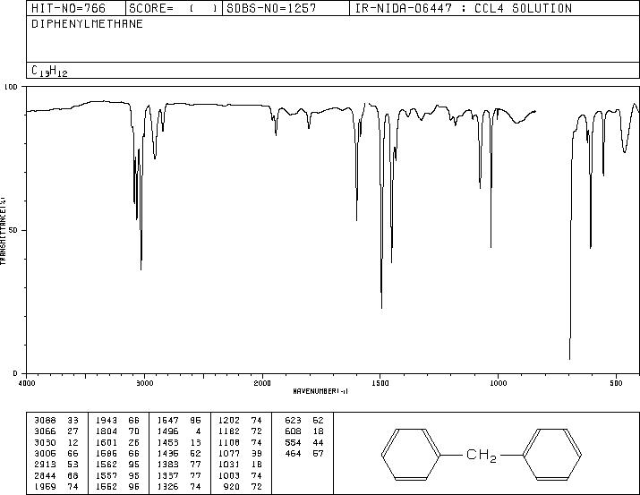Select peak table entry 1326
This screenshot has width=640, height=495.
pyautogui.click(x=179, y=486)
